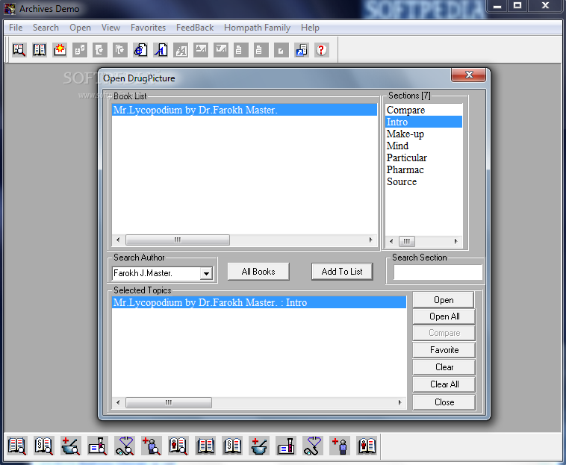566x465 pixels.
Task: Click the grayed-out Compare button
Action: coord(444,333)
